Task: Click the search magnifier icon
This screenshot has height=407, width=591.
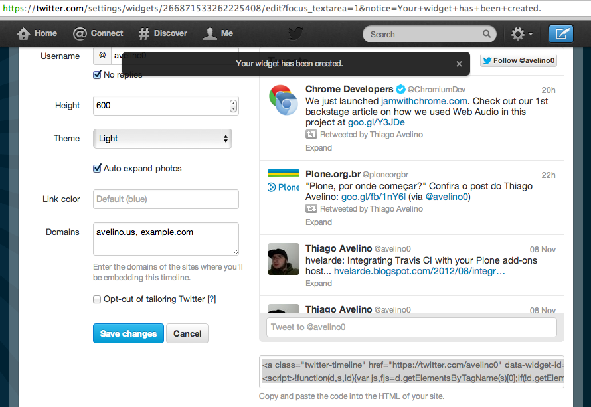Action: pos(487,34)
